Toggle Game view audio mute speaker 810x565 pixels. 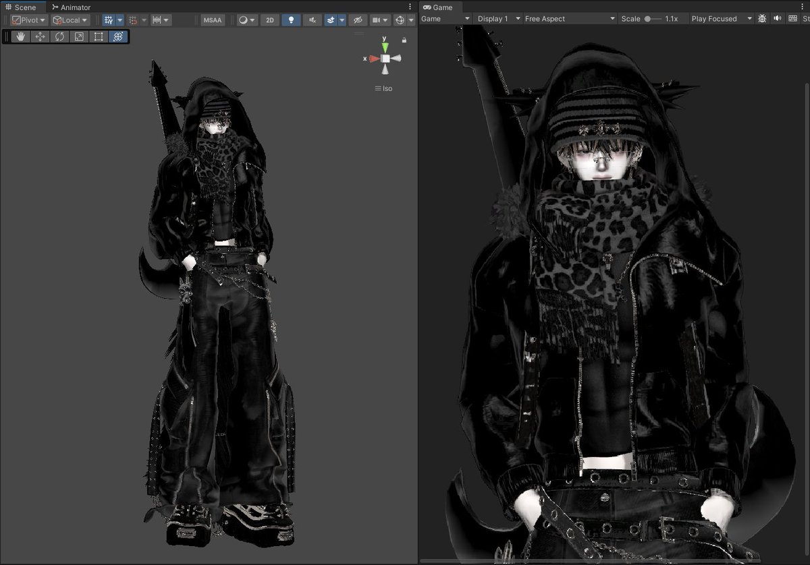click(x=778, y=19)
